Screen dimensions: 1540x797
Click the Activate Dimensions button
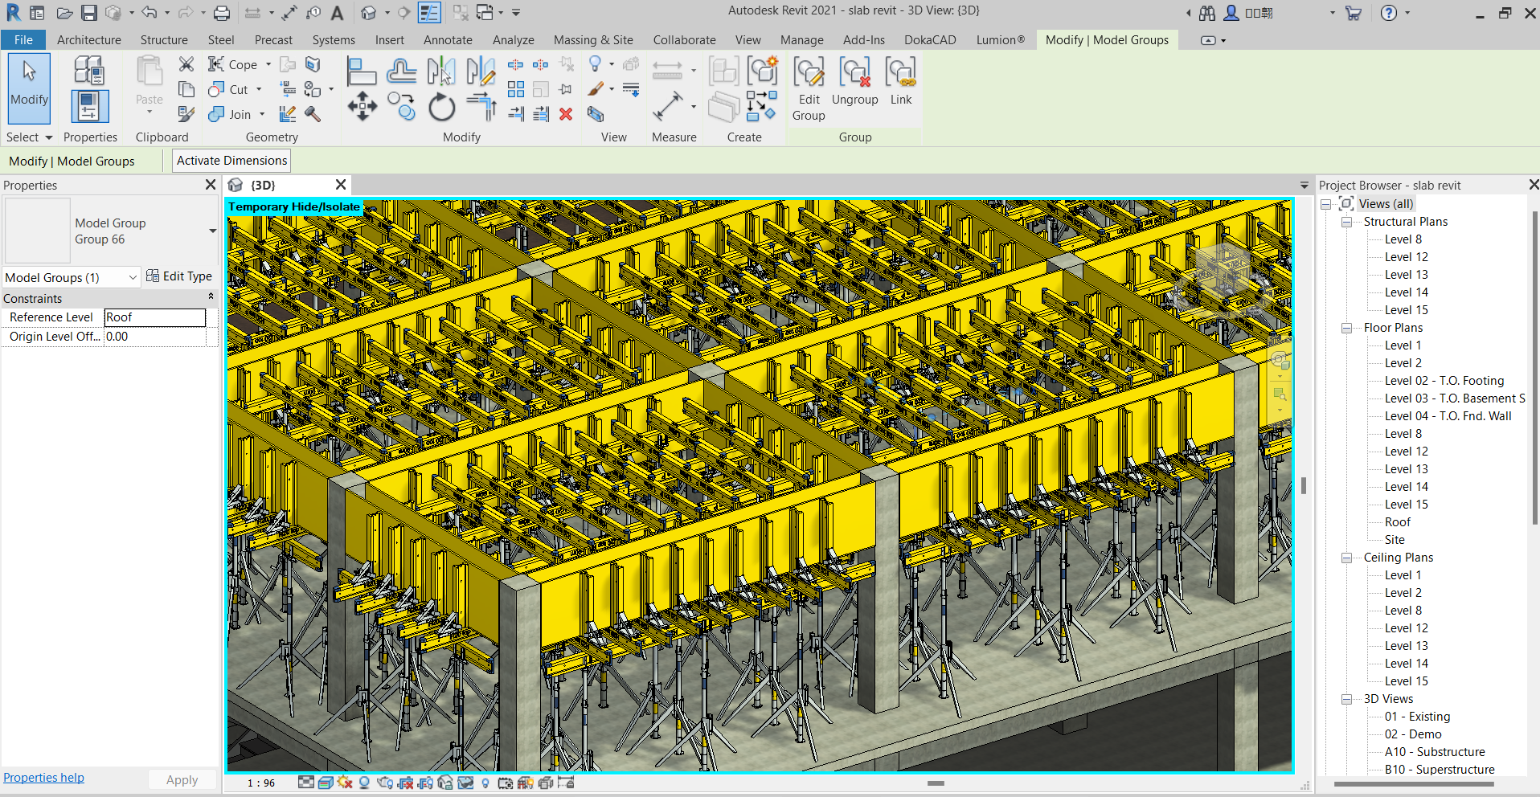(x=231, y=161)
